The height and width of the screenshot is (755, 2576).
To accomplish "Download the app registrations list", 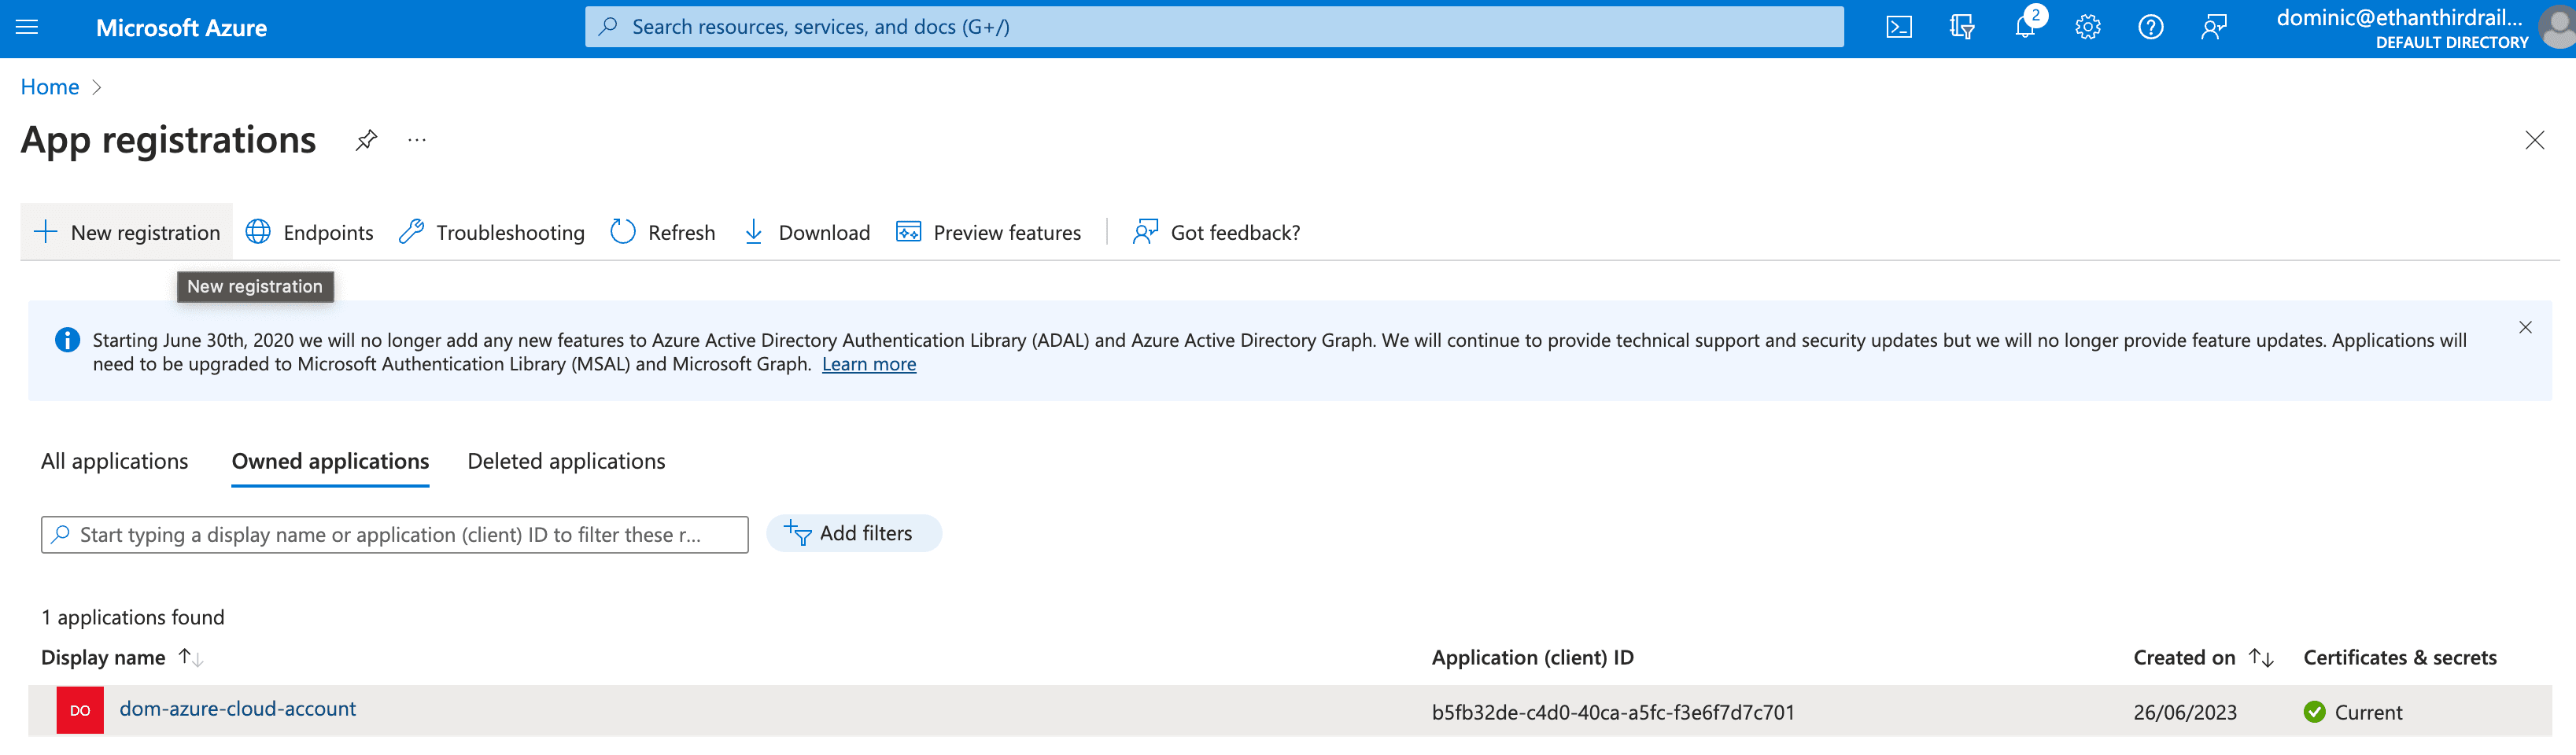I will click(807, 232).
